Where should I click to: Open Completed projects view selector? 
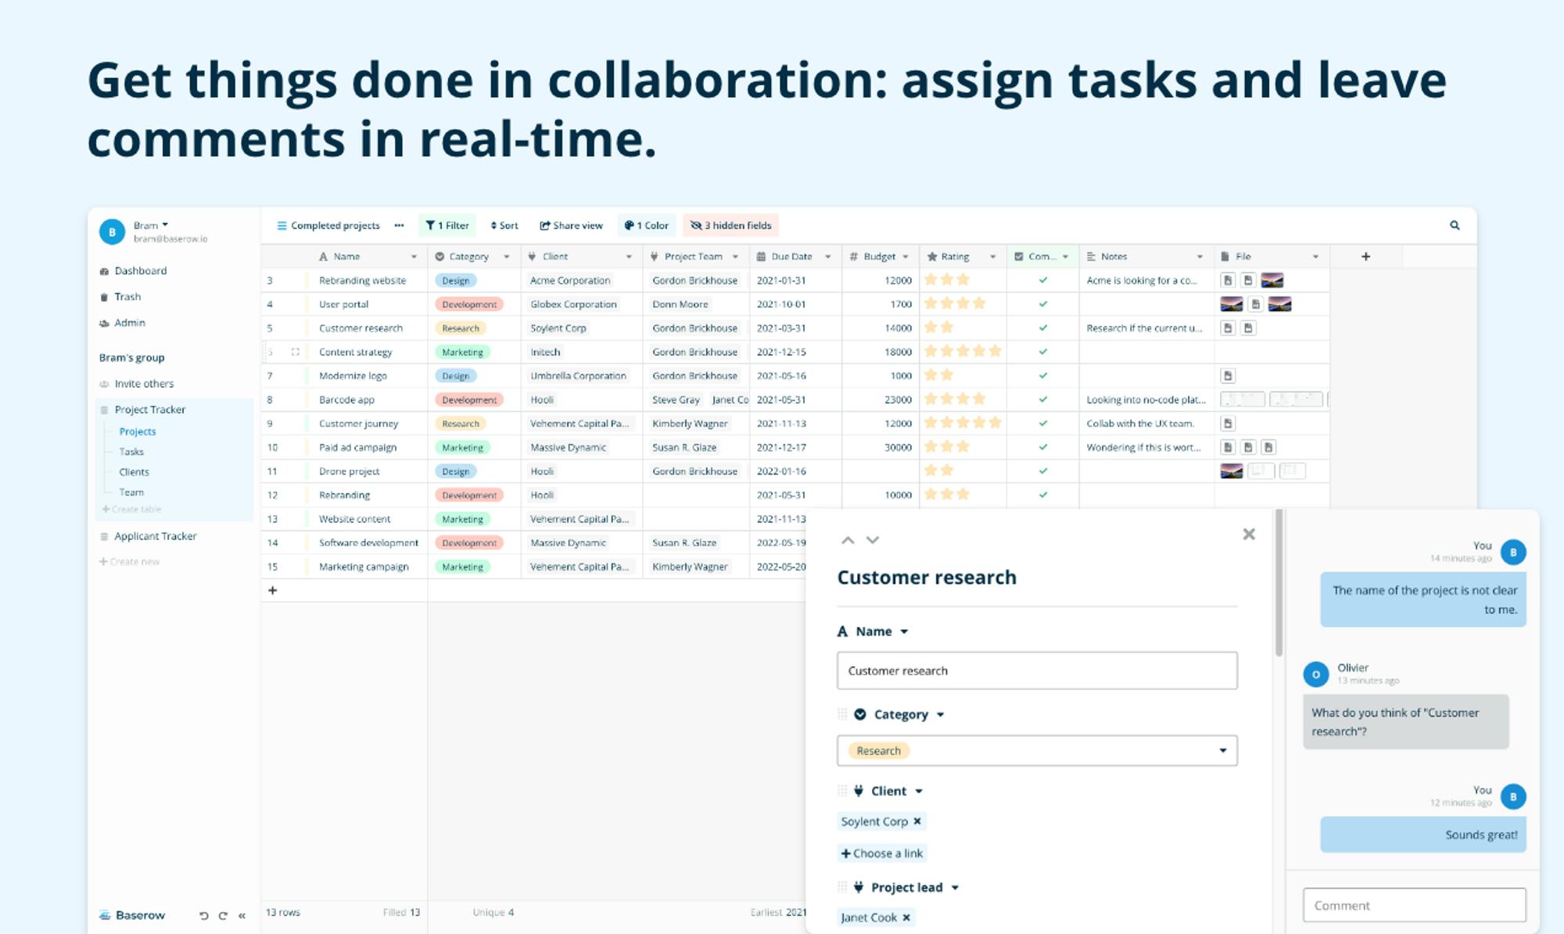tap(328, 225)
